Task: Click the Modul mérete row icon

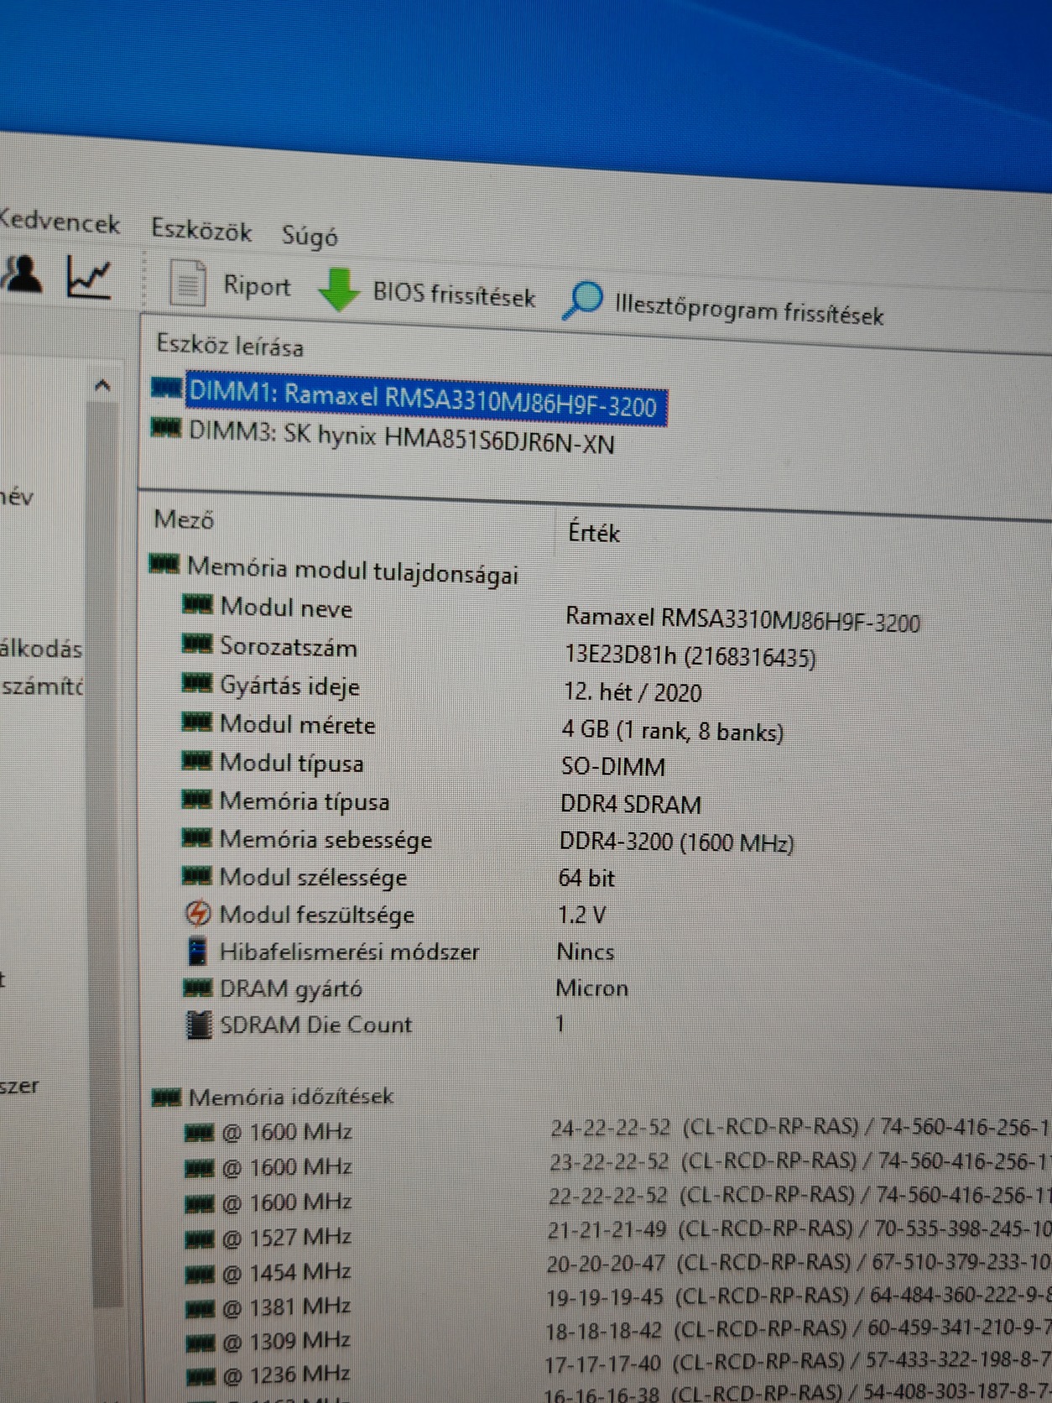Action: click(196, 722)
